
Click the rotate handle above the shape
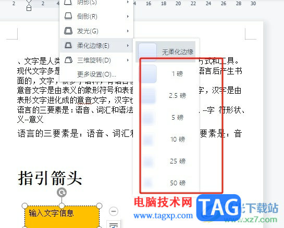coord(62,193)
